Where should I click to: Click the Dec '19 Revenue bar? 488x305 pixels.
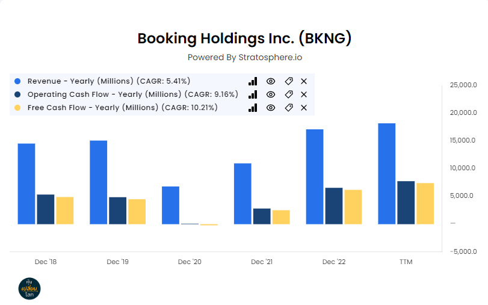tap(98, 182)
